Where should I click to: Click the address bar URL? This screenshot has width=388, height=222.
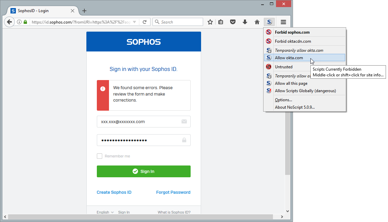(81, 22)
